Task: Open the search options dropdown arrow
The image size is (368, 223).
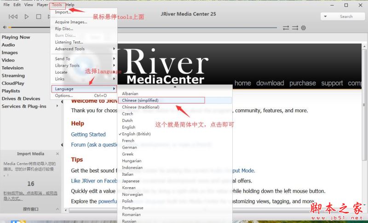Action: pos(325,17)
